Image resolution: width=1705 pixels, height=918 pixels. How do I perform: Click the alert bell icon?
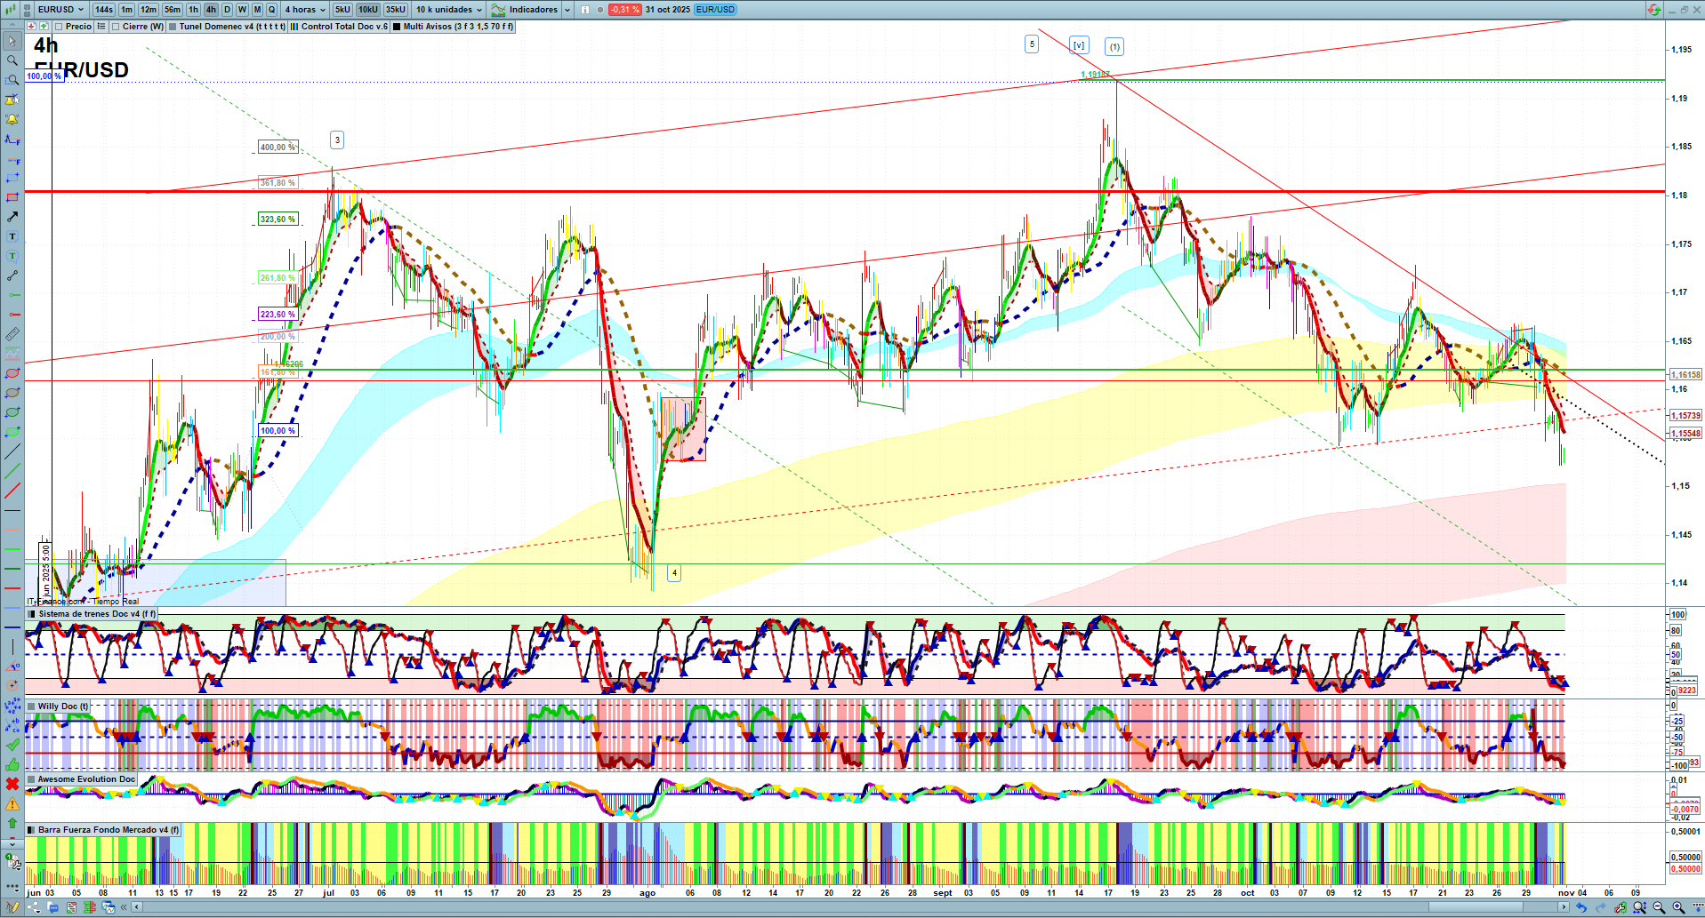coord(12,119)
